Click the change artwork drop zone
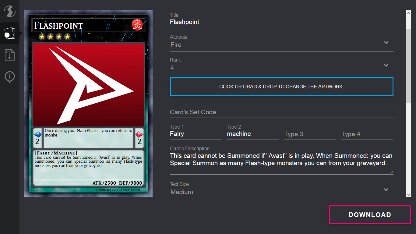The width and height of the screenshot is (416, 234). [282, 87]
